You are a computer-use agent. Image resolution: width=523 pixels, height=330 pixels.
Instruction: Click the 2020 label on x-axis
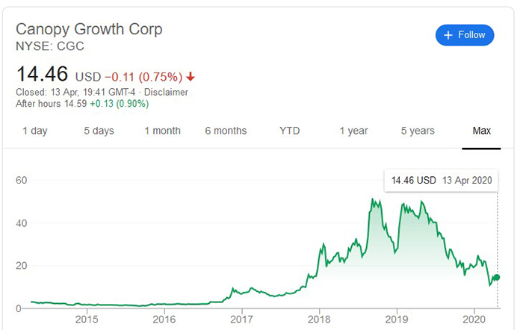474,321
